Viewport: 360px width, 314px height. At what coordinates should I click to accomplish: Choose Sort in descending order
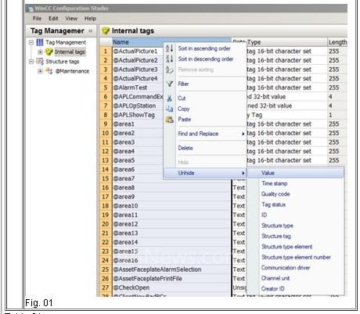point(206,59)
